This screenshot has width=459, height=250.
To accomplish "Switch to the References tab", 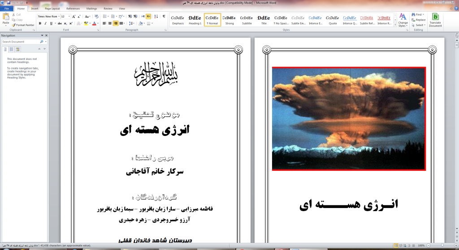I will click(73, 8).
